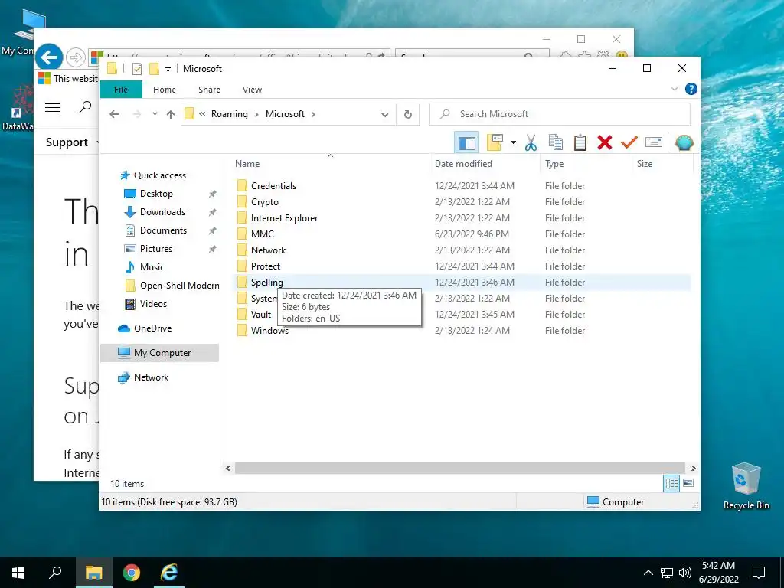Open the Customize Quick Access Toolbar dropdown
This screenshot has width=784, height=588.
[x=168, y=69]
